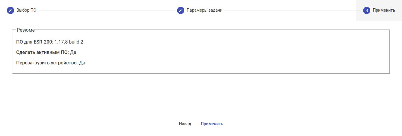Click the pencil icon beside Парамеры задачи
This screenshot has width=402, height=136.
coord(181,10)
